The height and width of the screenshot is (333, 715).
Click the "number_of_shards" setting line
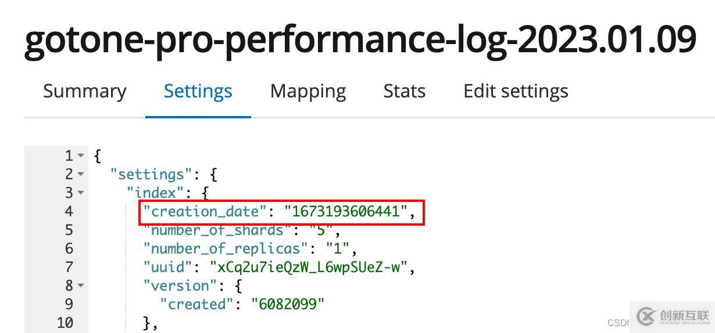click(217, 230)
